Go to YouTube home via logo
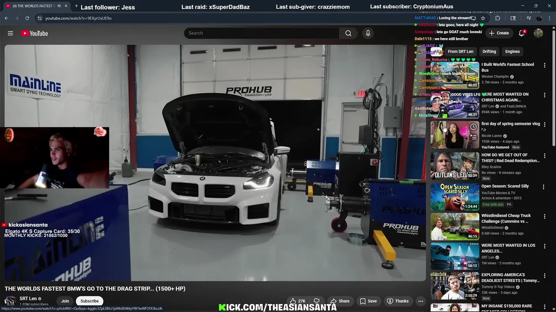The width and height of the screenshot is (556, 312). 34,33
